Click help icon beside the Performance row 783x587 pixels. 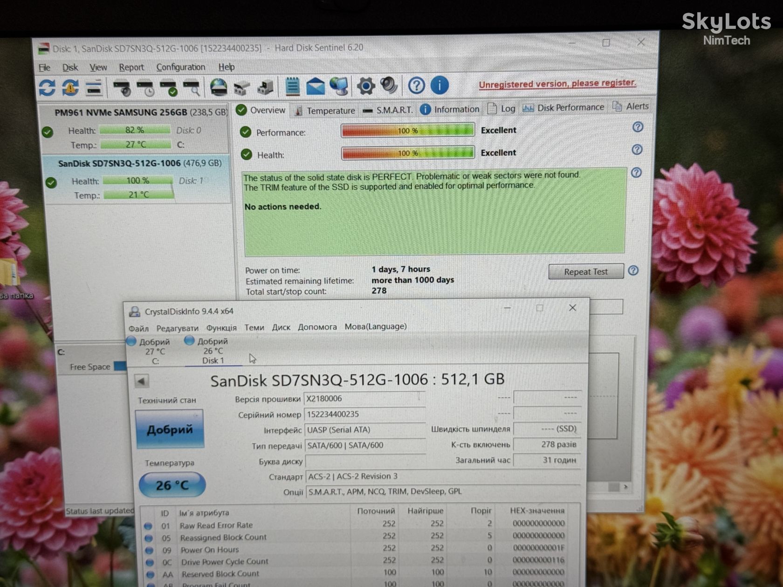click(x=638, y=127)
